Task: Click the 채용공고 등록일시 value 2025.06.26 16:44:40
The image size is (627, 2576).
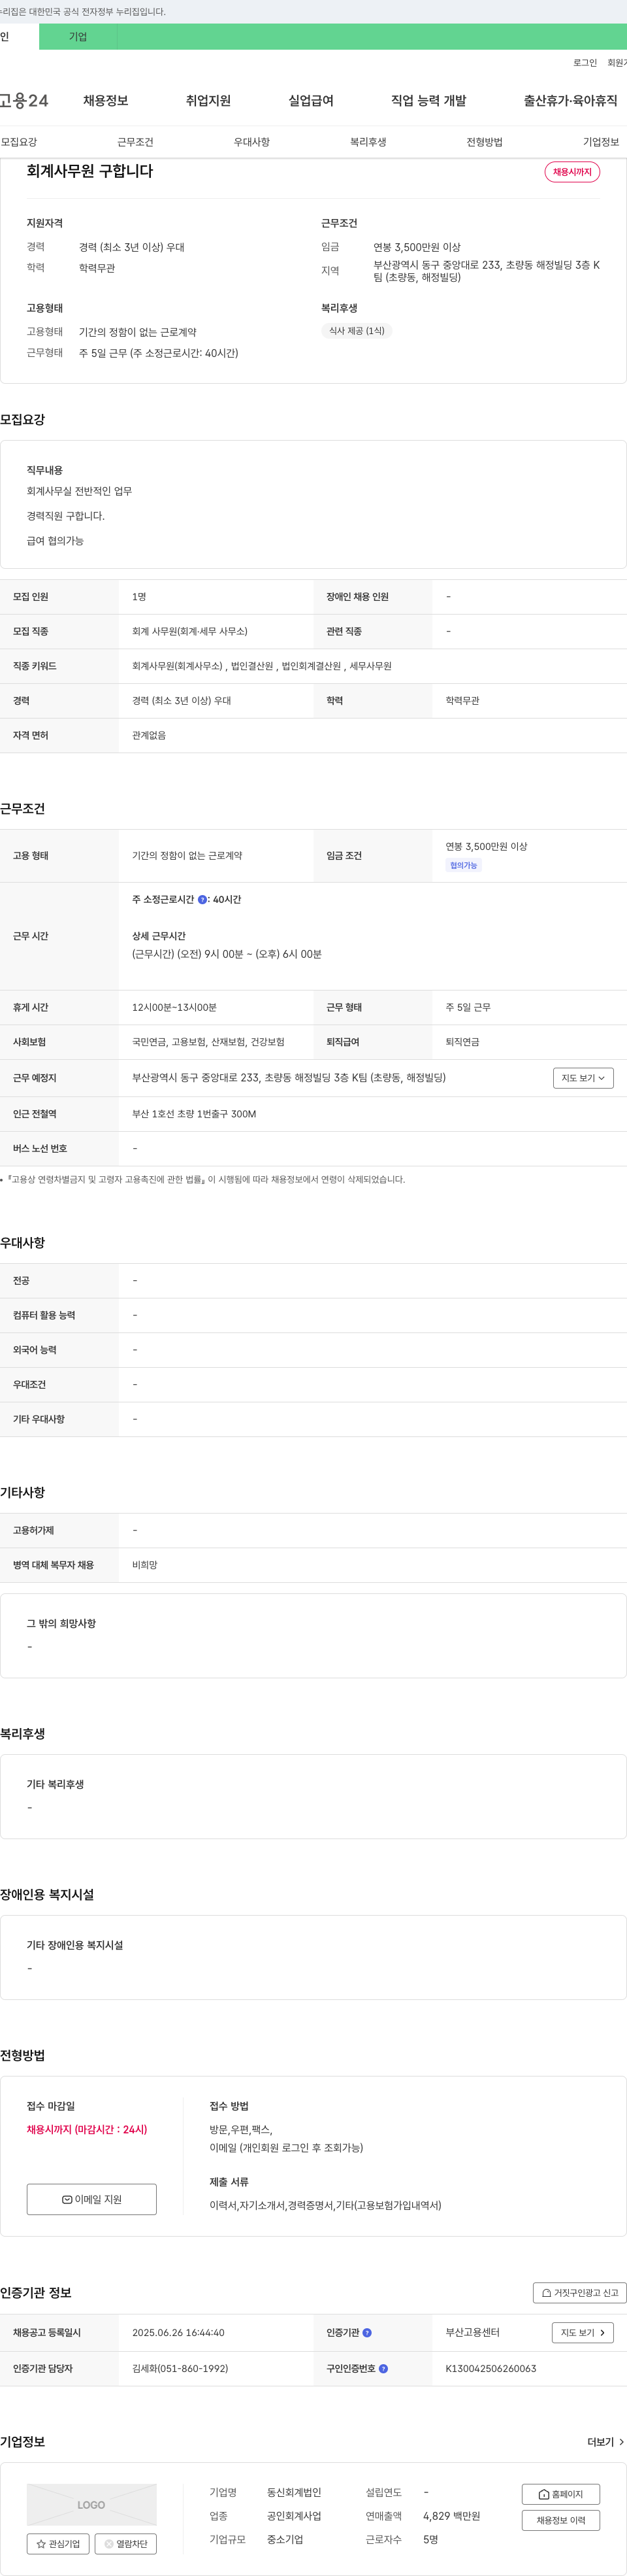Action: (x=178, y=2332)
